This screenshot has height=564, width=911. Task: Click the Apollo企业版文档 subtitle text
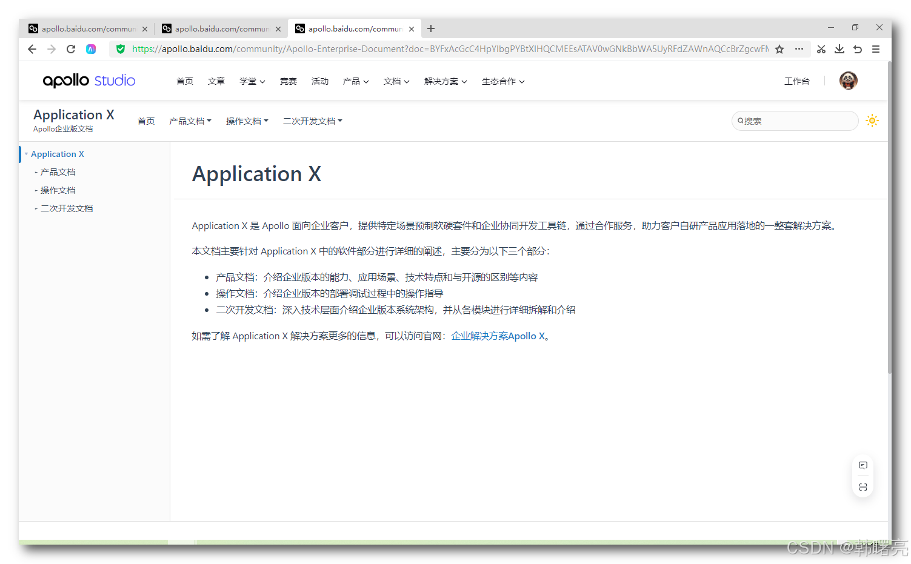click(x=63, y=129)
